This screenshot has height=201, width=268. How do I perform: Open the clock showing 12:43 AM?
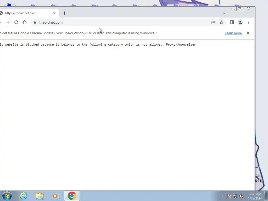[x=254, y=196]
